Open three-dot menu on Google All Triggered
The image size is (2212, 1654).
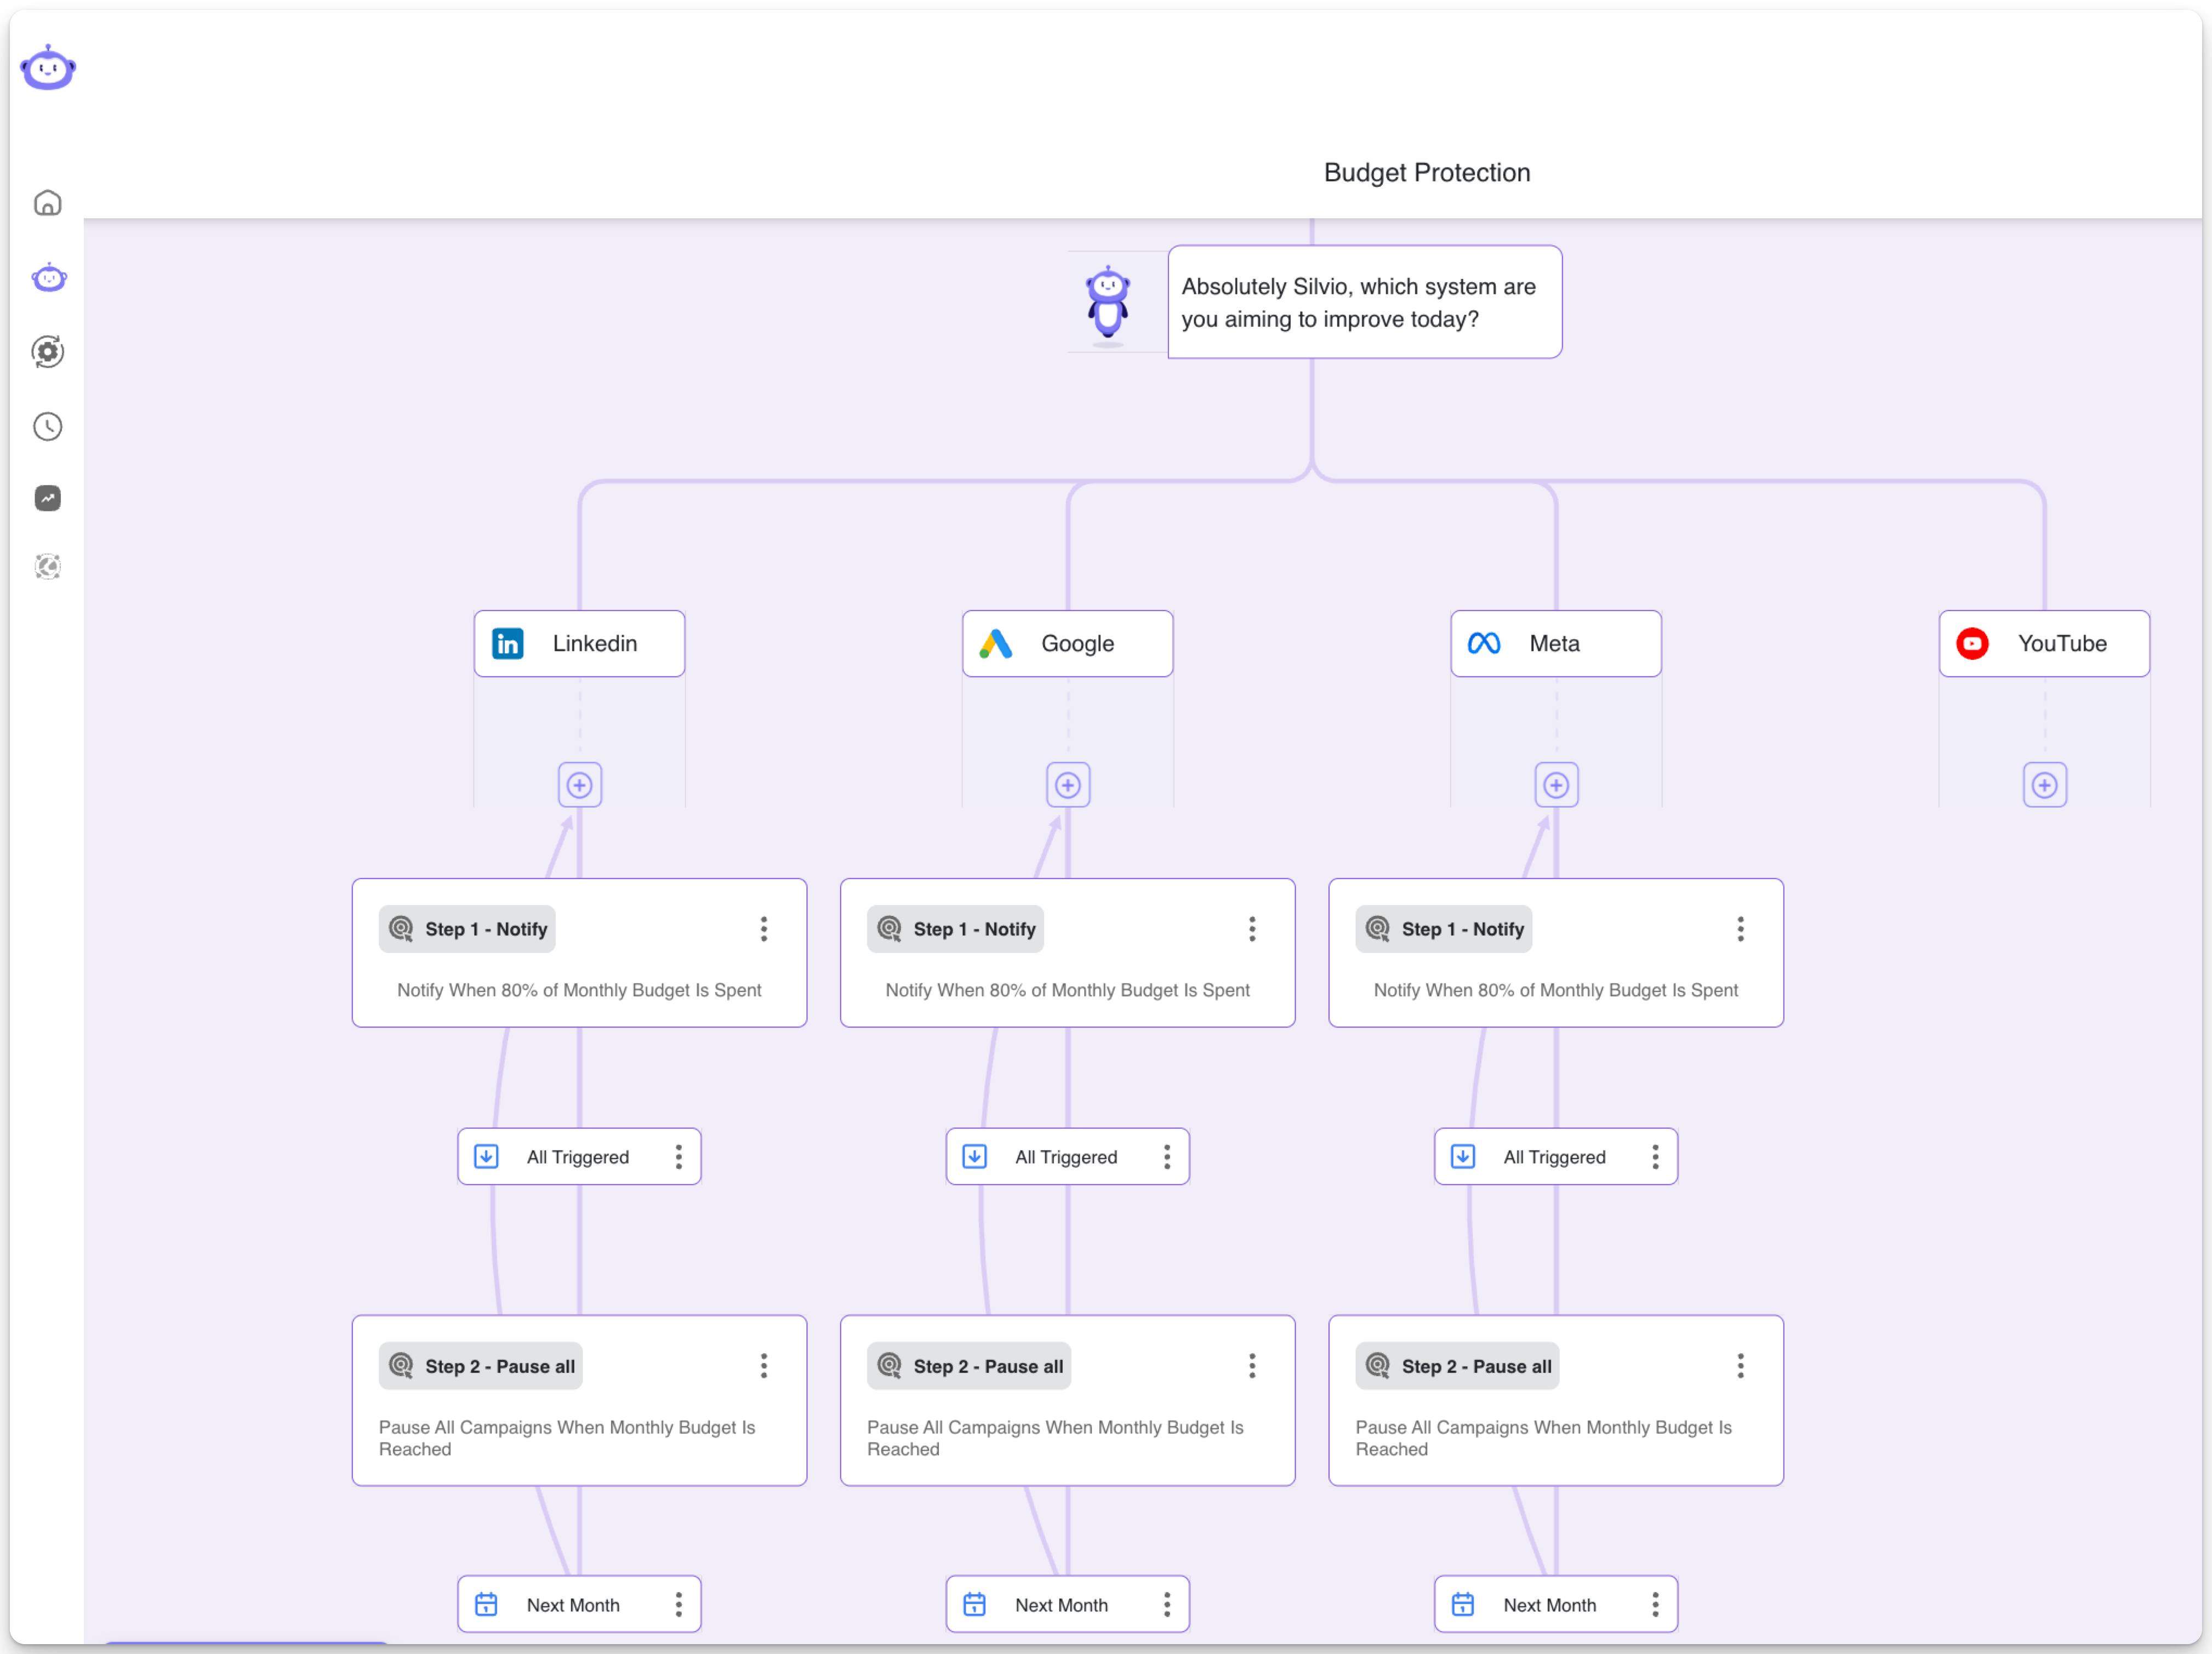click(1166, 1157)
